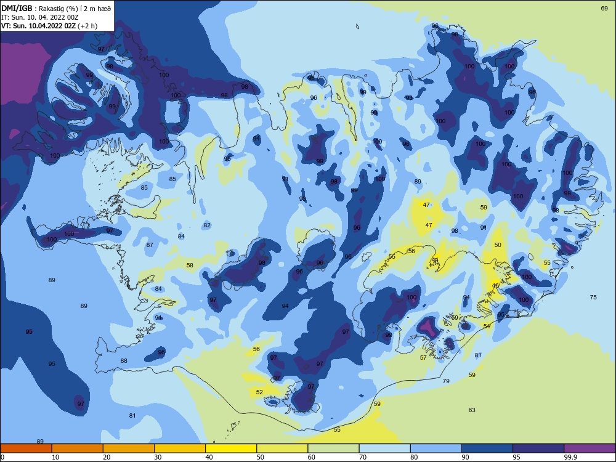Click the legend label '10'

click(55, 457)
